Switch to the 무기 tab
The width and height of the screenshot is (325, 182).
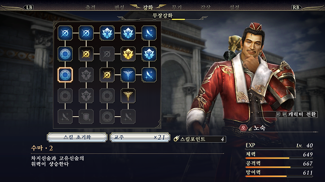click(x=177, y=8)
